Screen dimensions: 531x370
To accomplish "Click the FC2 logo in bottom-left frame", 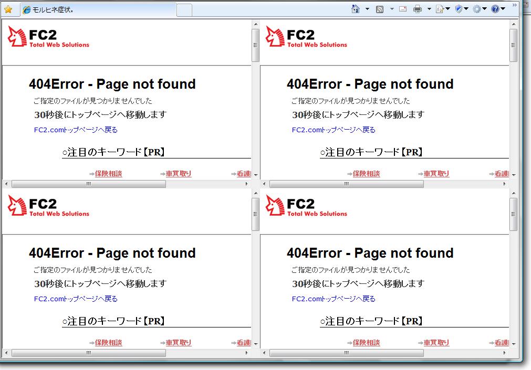I will pyautogui.click(x=48, y=206).
